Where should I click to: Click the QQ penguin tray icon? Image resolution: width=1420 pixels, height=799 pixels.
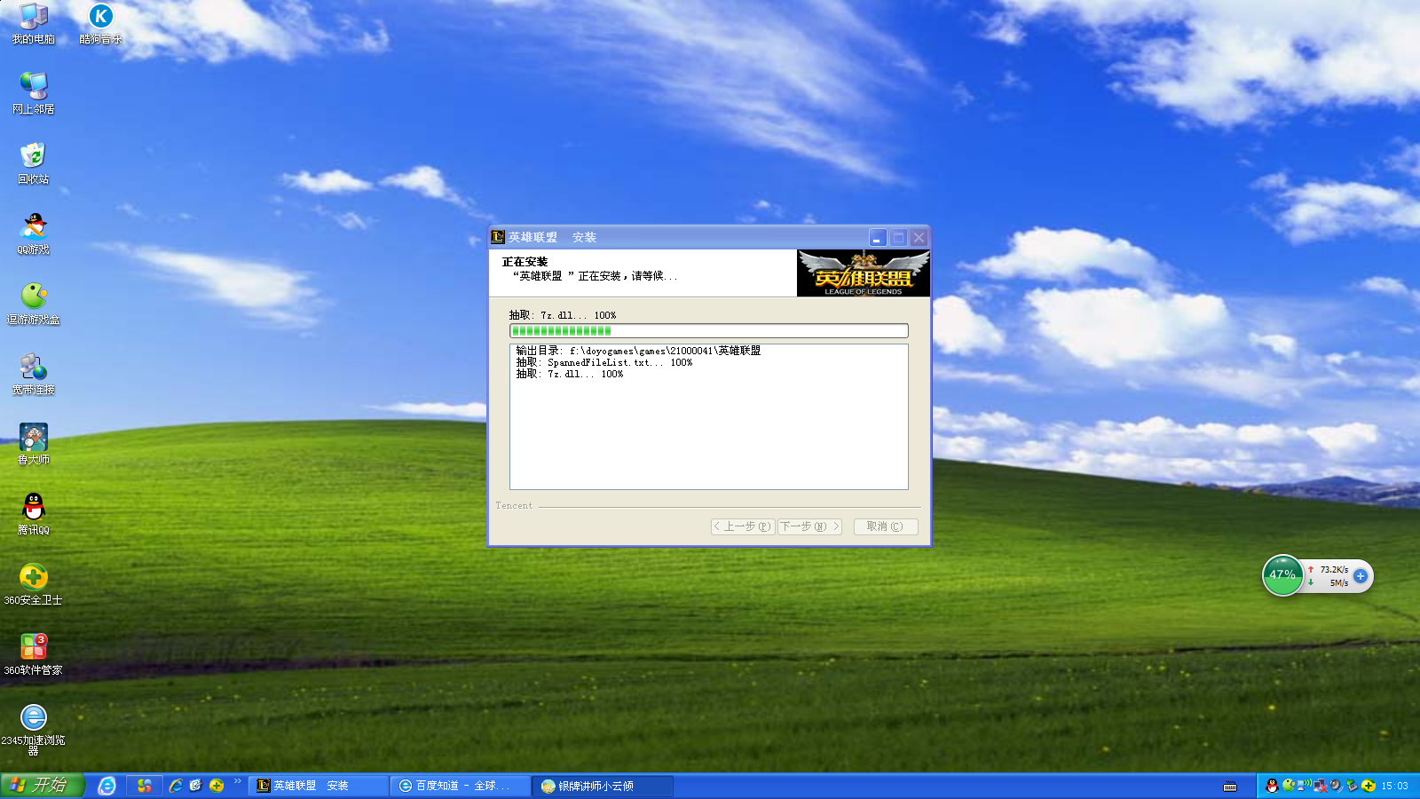pyautogui.click(x=1272, y=786)
